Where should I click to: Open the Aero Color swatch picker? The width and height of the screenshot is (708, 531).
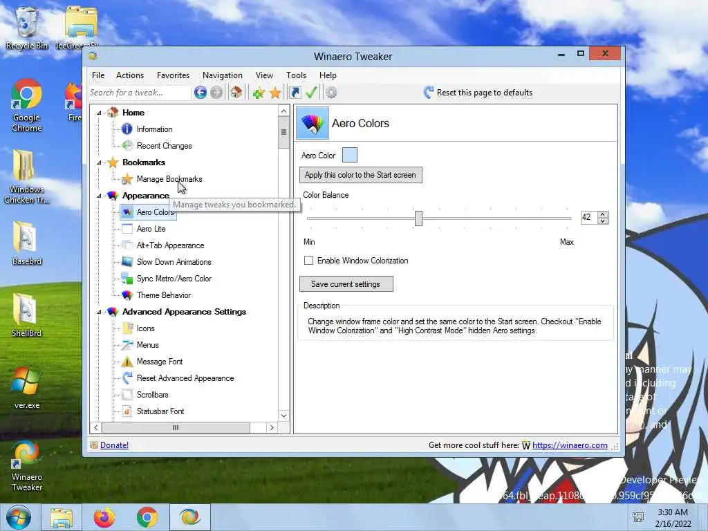pos(350,156)
